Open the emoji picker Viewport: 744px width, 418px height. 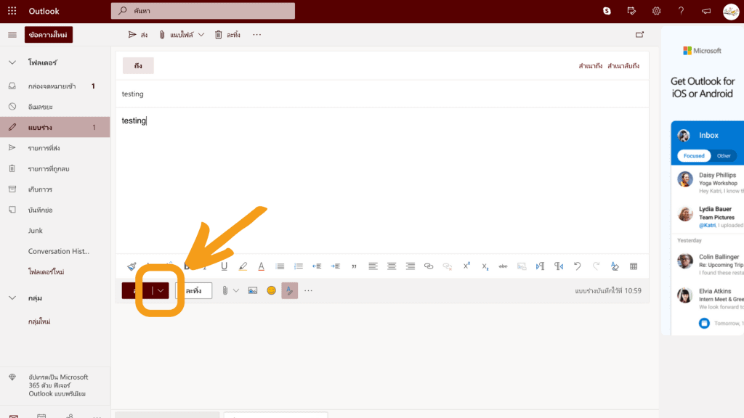(x=271, y=290)
